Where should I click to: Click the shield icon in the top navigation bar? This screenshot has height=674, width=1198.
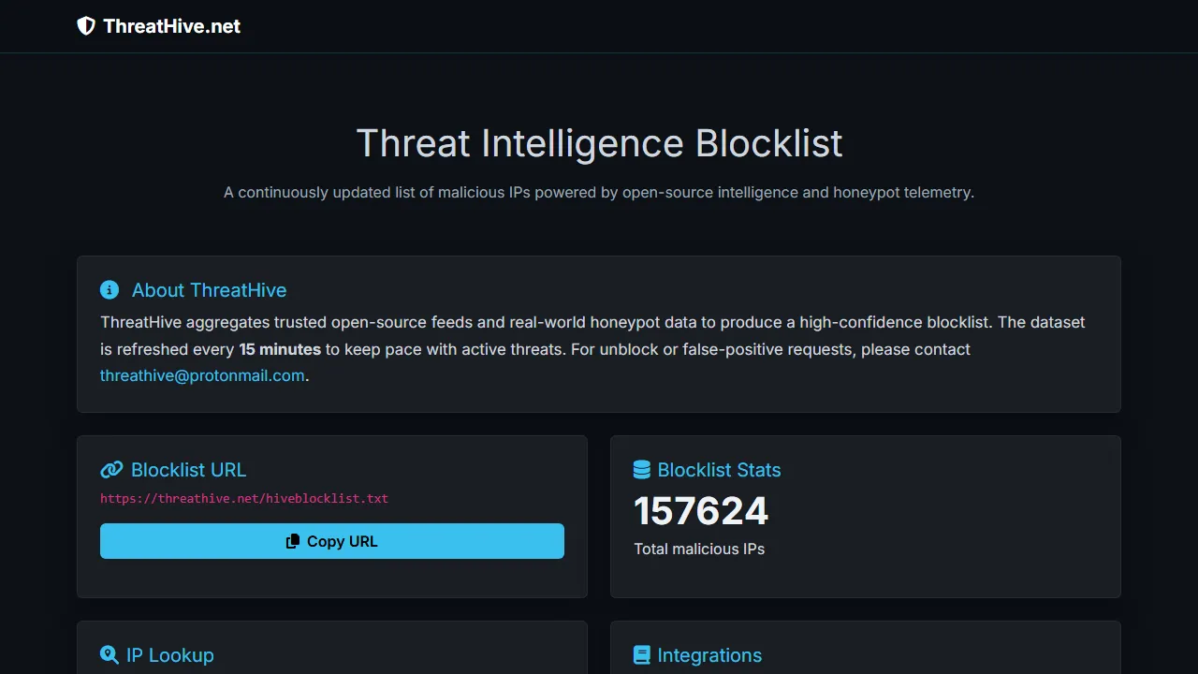[x=85, y=25]
